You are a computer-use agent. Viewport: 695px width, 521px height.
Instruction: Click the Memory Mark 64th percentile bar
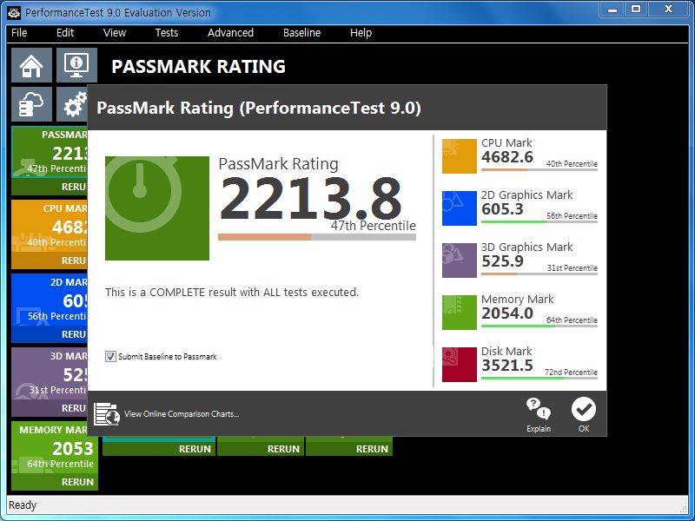(539, 326)
